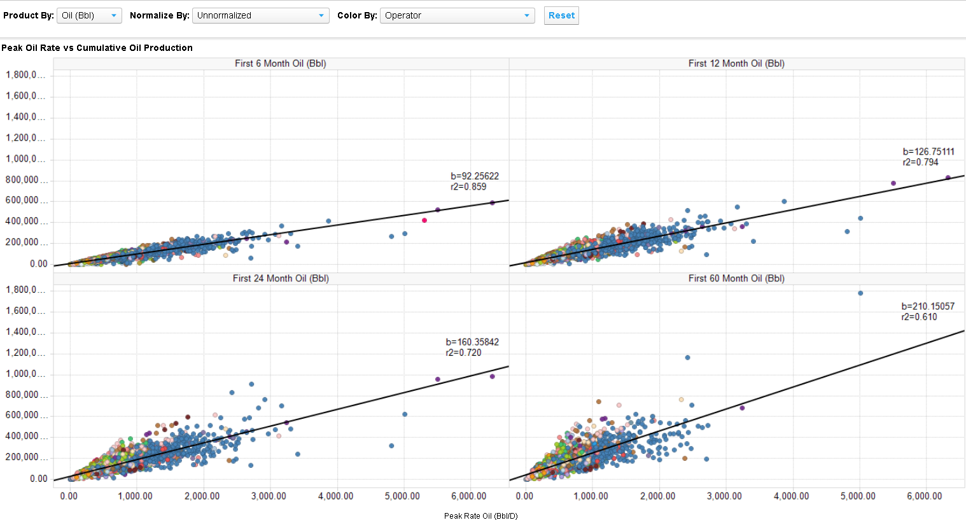
Task: Select the First 6 Month Oil panel header
Action: 281,64
